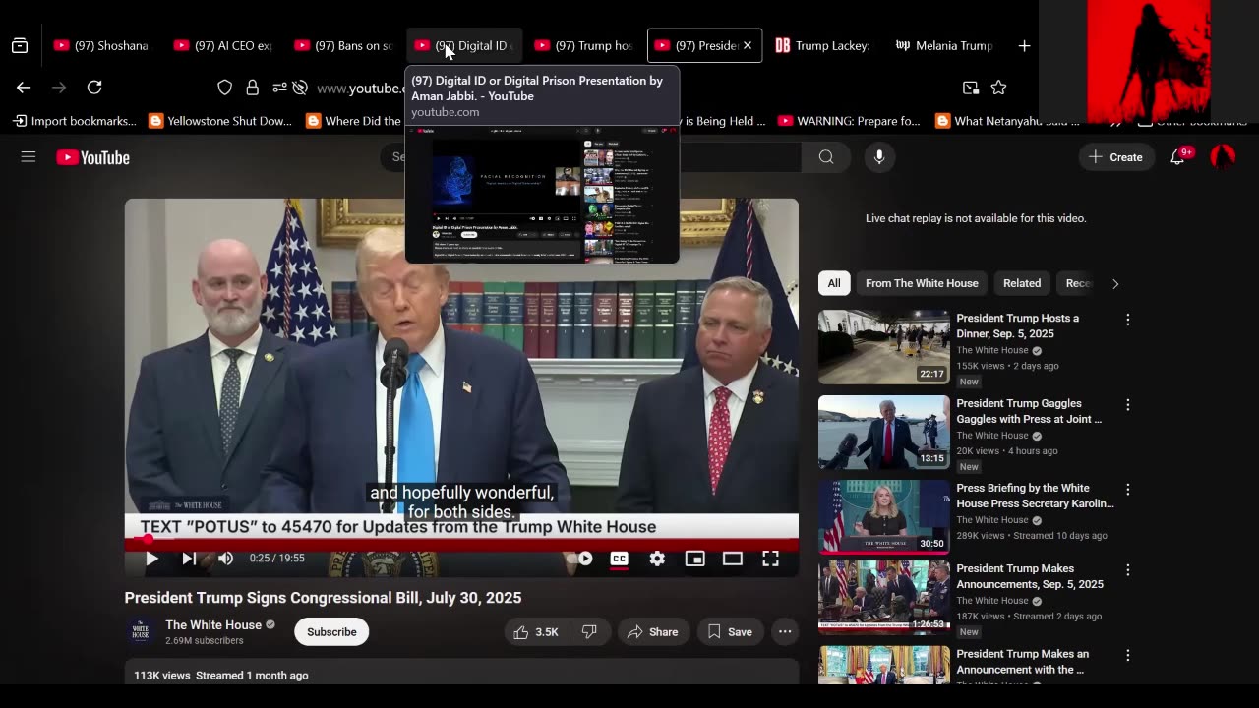Viewport: 1259px width, 708px height.
Task: Open options menu for Gaggles with Press video
Action: point(1128,405)
